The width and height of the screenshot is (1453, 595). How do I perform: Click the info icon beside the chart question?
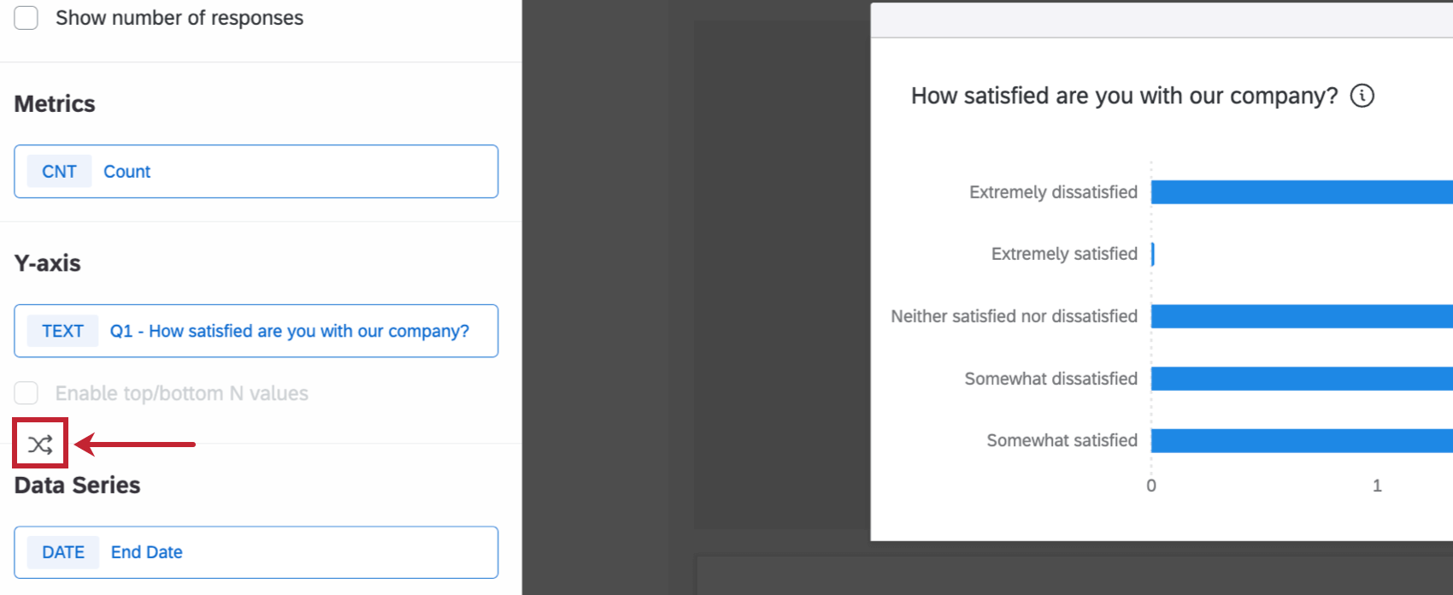click(x=1363, y=96)
